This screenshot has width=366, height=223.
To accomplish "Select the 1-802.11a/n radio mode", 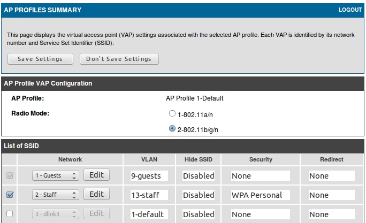I will tap(172, 114).
